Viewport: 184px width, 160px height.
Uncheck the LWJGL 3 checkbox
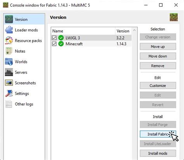coord(54,38)
